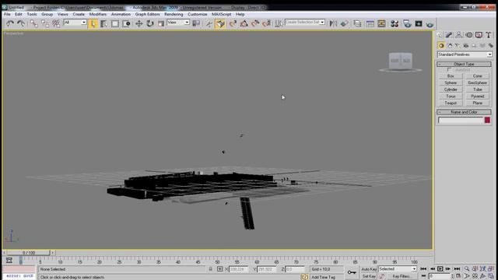Open Select by Name list icon
This screenshot has width=498, height=280.
click(103, 23)
